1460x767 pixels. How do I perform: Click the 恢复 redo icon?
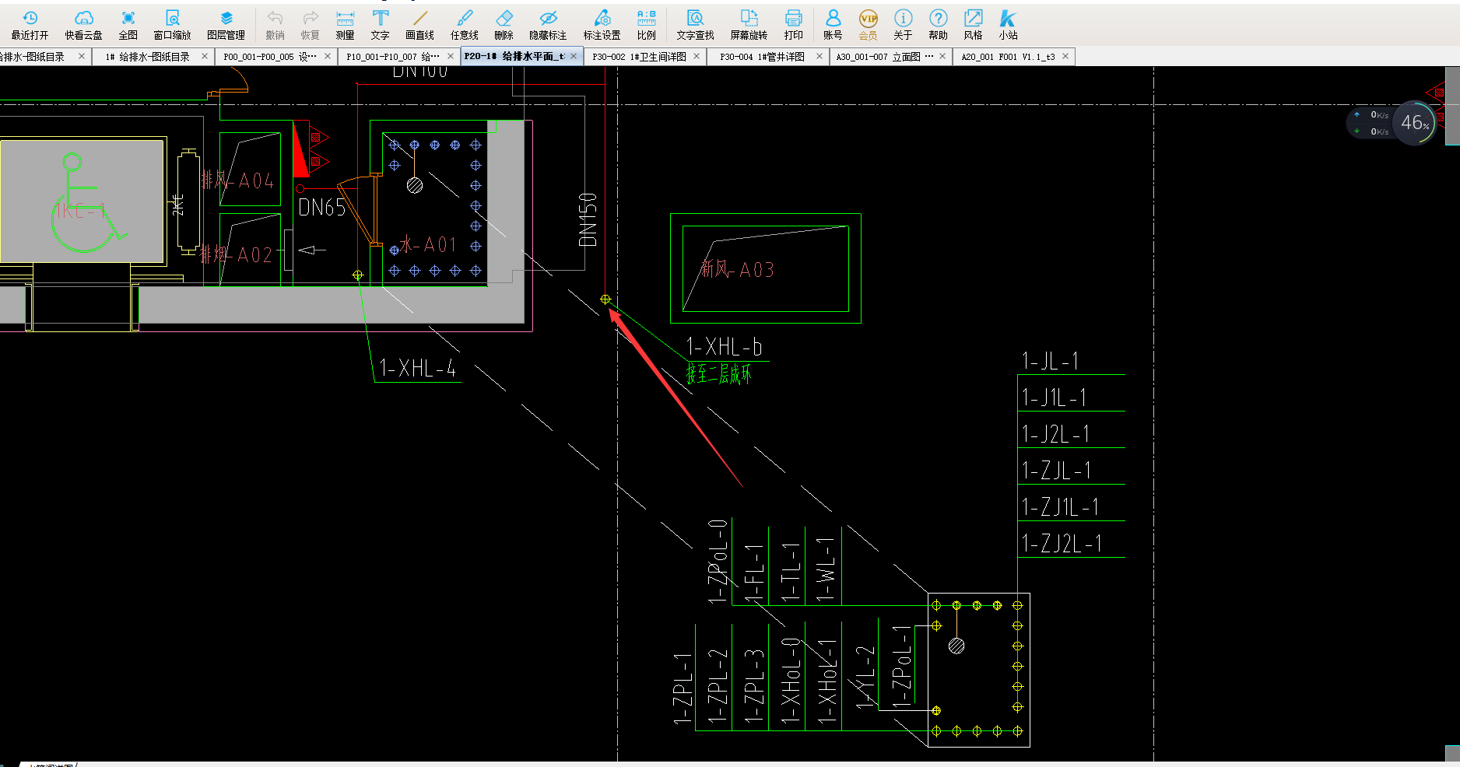pos(310,25)
